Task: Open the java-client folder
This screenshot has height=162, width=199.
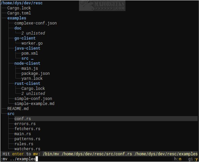Action: (x=27, y=48)
